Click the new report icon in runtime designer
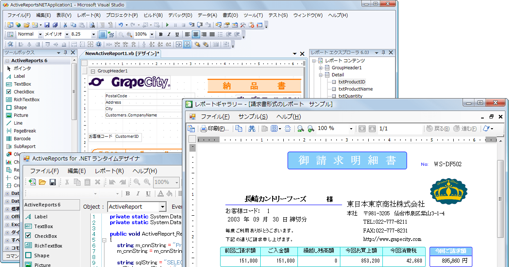Screen dimensions: 509x267 32,182
